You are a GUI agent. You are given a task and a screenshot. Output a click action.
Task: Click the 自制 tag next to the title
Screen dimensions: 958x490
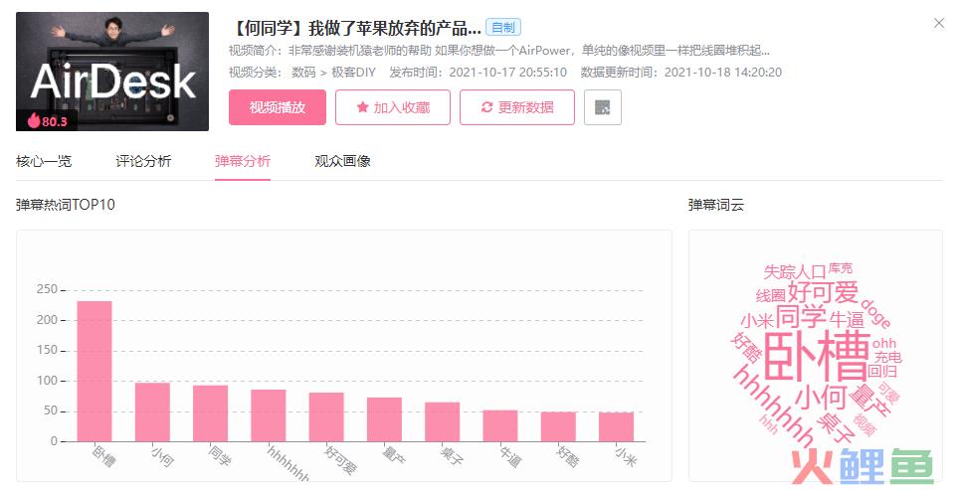(503, 28)
